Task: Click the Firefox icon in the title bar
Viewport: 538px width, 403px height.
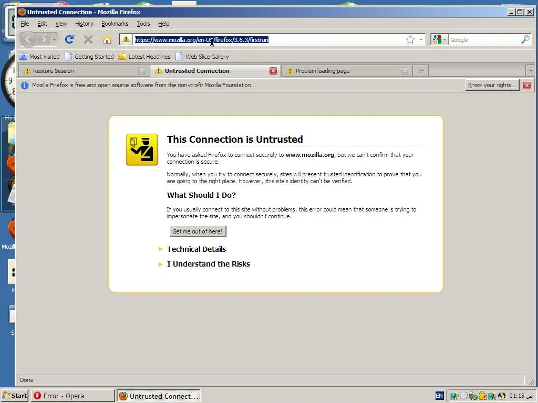Action: click(x=22, y=12)
